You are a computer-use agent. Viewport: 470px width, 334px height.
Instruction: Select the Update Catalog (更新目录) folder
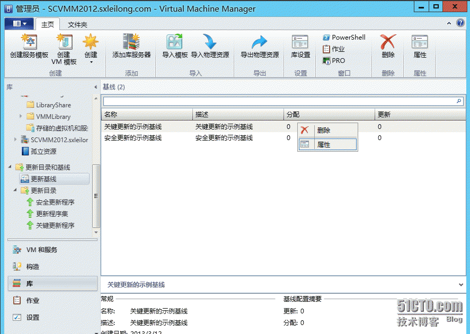(x=39, y=190)
